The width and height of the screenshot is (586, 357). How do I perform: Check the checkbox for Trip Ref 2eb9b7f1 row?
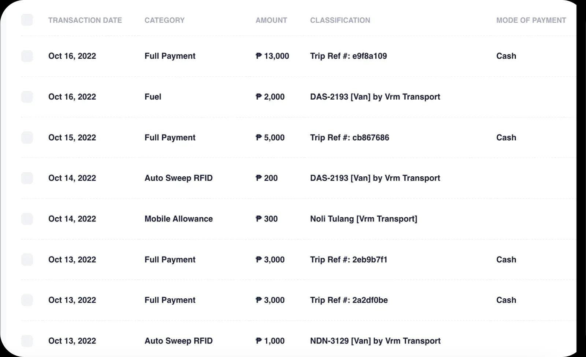pos(27,260)
